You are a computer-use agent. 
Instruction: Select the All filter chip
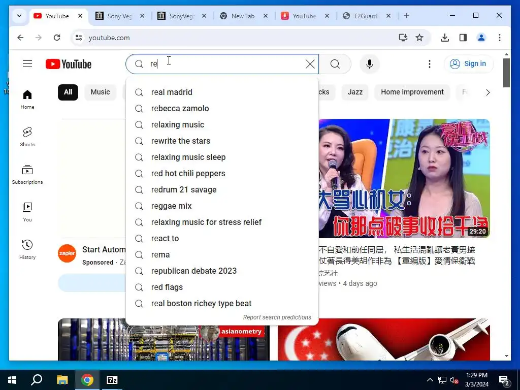tap(68, 92)
